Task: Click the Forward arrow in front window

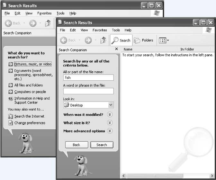Action: [88, 40]
